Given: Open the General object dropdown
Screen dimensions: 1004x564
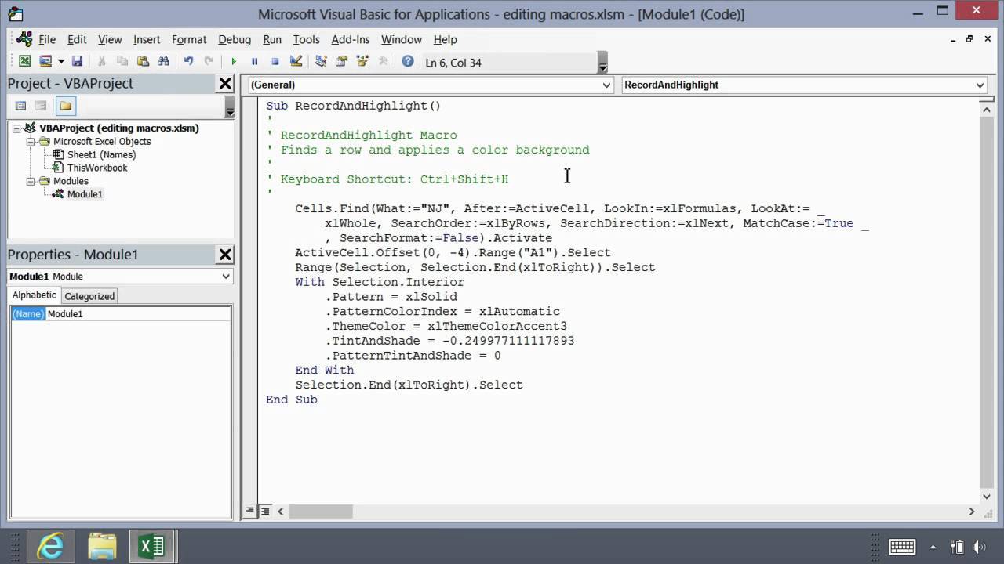Looking at the screenshot, I should tap(606, 85).
